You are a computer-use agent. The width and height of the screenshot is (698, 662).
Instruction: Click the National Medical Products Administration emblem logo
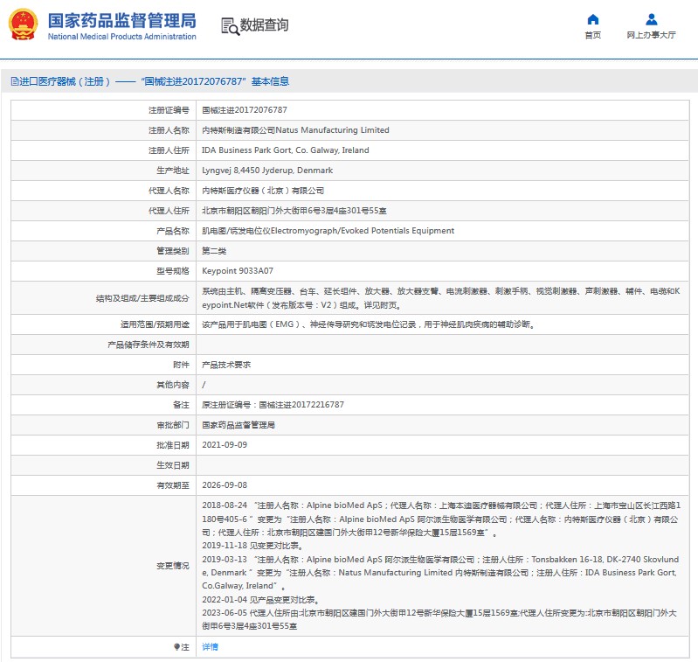(24, 25)
